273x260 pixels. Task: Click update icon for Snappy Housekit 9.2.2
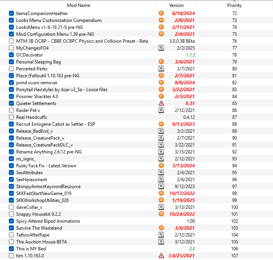click(161, 214)
